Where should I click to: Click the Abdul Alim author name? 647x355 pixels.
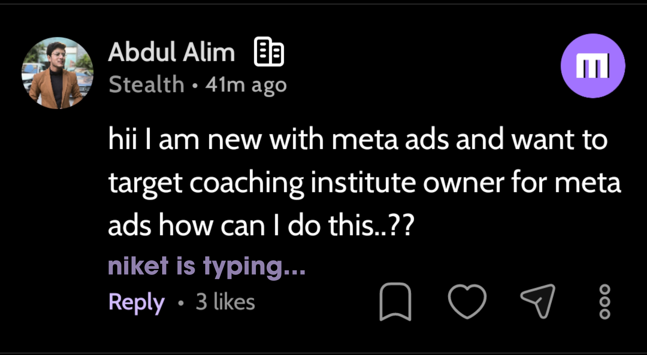tap(171, 53)
